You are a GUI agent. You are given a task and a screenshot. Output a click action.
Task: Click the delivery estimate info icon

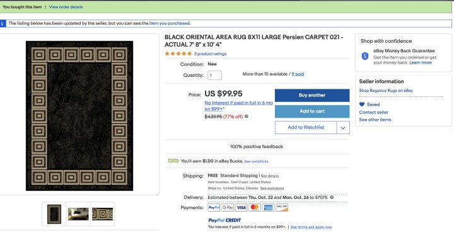tap(332, 197)
